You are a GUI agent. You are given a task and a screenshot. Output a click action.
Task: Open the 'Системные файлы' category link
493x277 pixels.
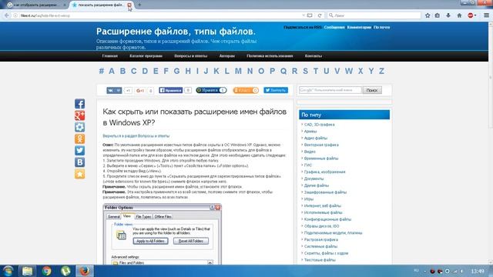[x=320, y=246]
